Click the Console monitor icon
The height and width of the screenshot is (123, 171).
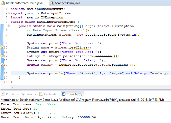point(64,94)
